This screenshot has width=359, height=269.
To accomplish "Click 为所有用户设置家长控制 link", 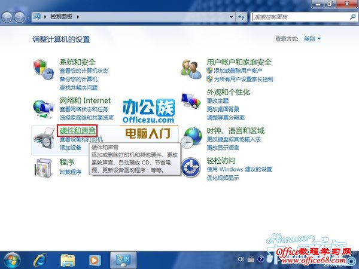I will coord(244,79).
